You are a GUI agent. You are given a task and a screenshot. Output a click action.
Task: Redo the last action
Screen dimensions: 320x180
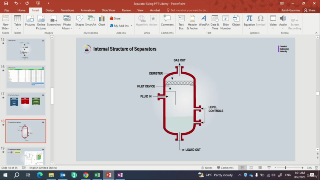pos(27,3)
